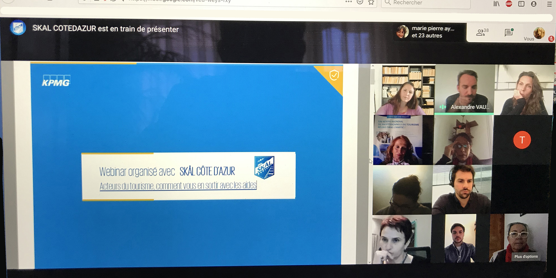Viewport: 556px width, 278px height.
Task: Select the tile with Skal banner background
Action: pyautogui.click(x=403, y=140)
